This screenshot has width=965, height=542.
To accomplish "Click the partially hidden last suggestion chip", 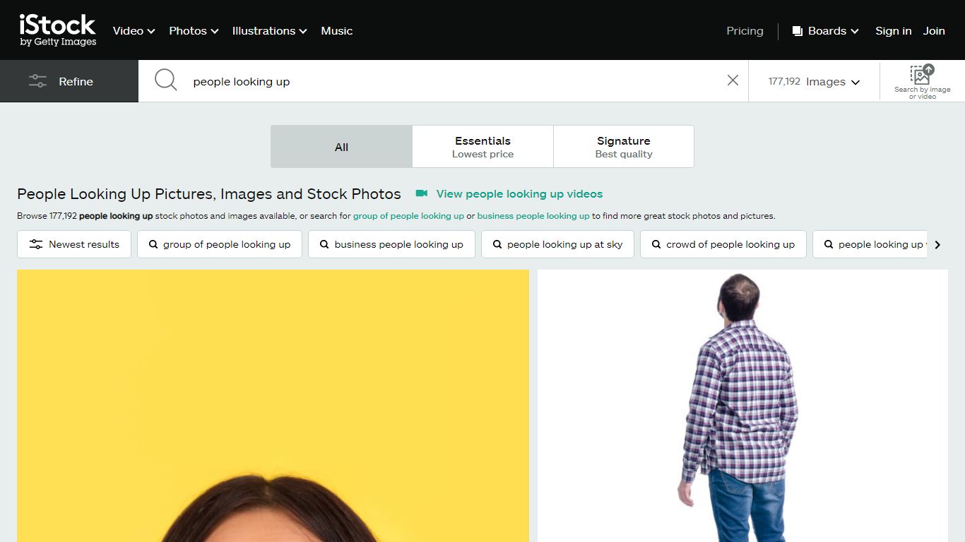I will point(870,244).
